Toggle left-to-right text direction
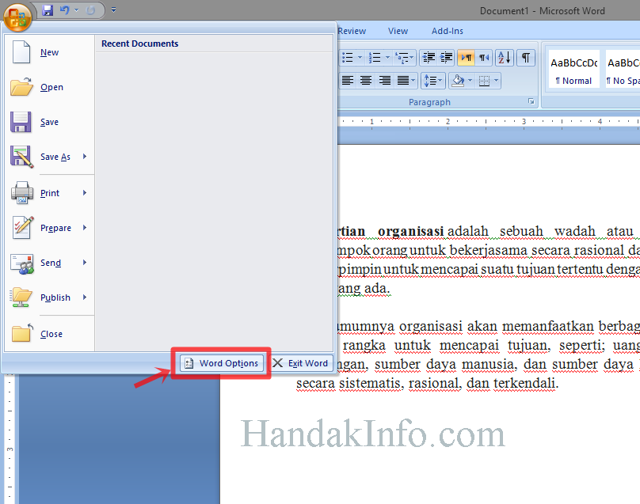This screenshot has height=504, width=640. tap(466, 58)
